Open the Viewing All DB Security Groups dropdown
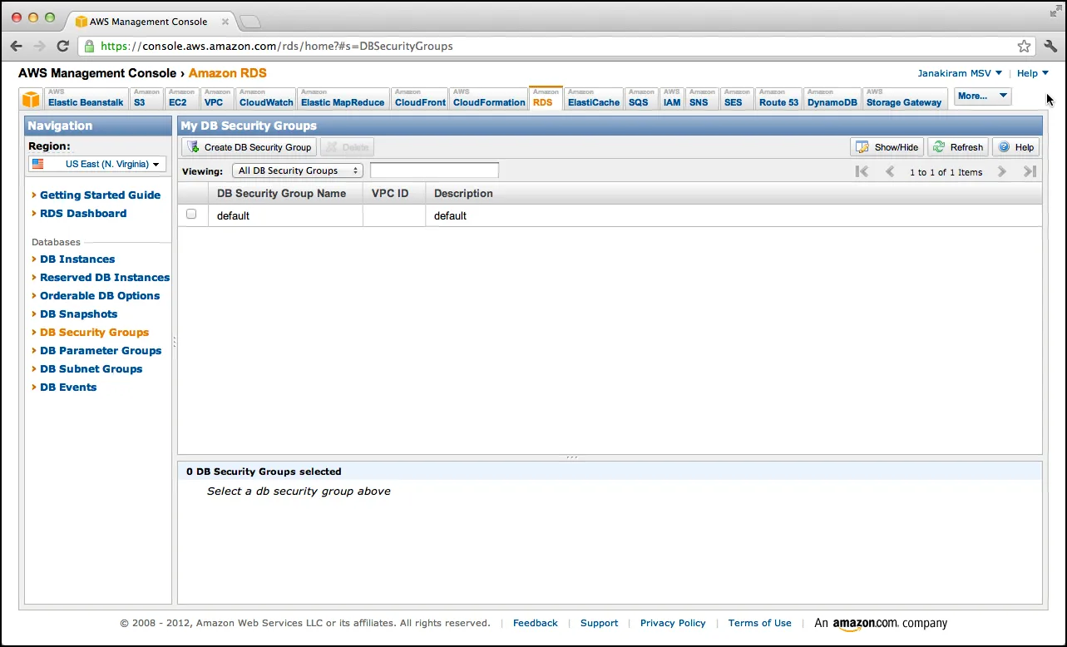1067x647 pixels. (x=298, y=170)
